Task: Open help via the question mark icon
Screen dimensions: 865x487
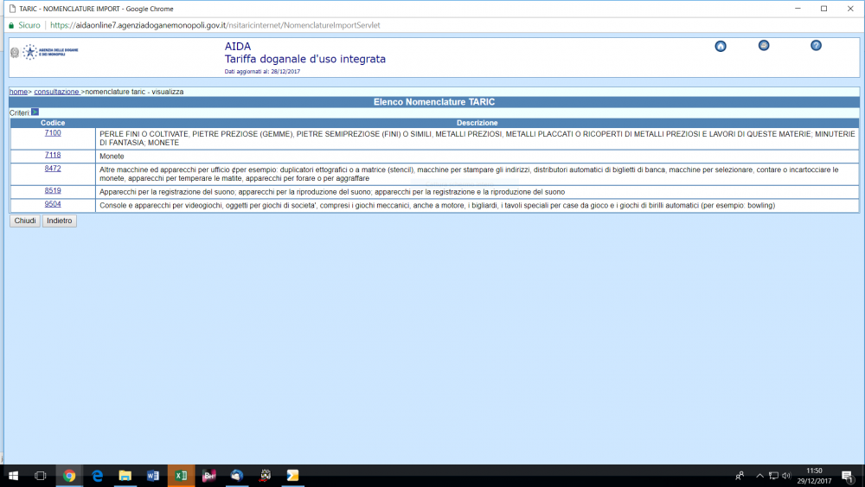Action: (816, 46)
